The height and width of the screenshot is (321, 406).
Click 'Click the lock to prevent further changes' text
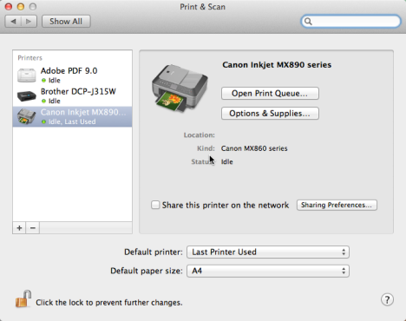click(x=109, y=303)
